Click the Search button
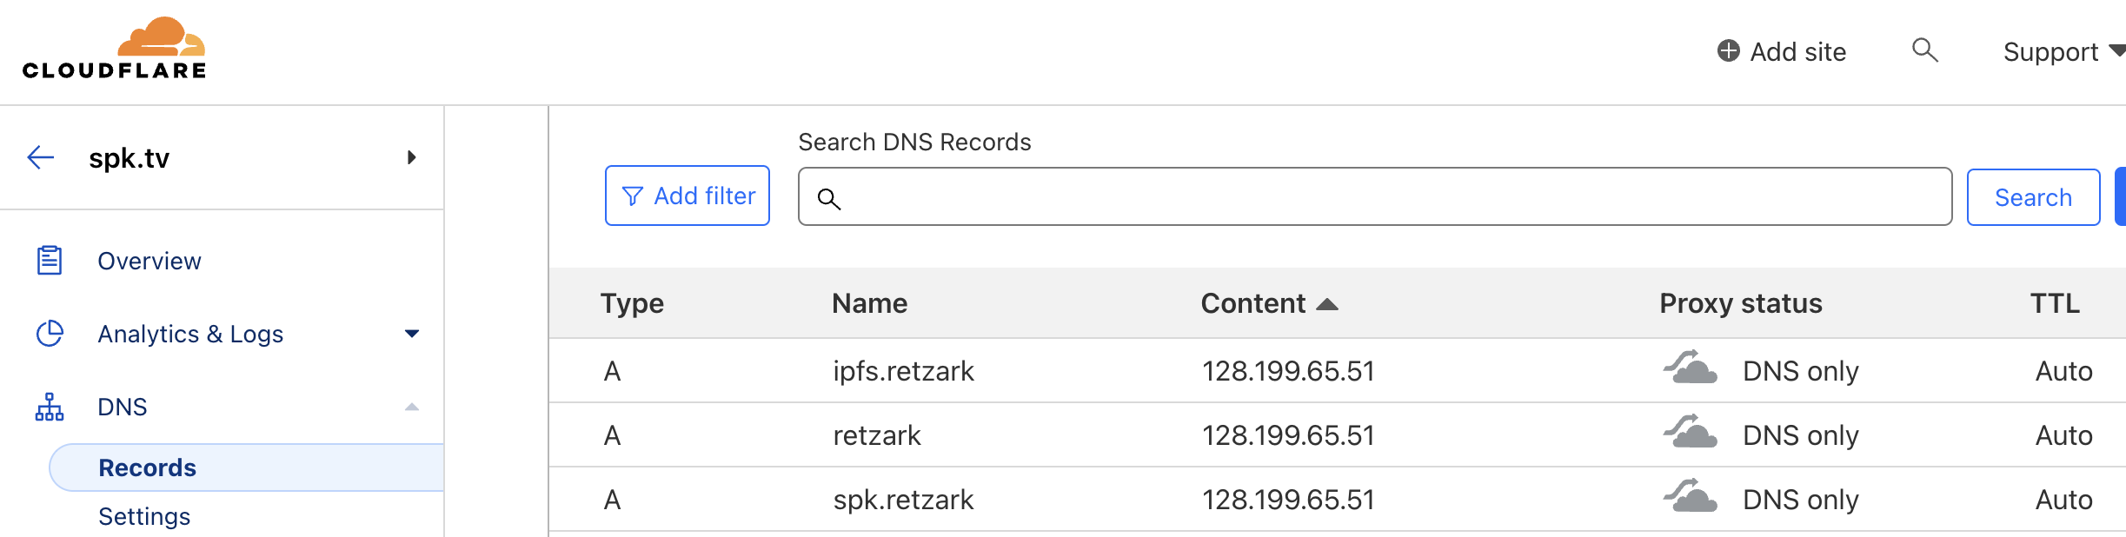This screenshot has height=537, width=2126. pyautogui.click(x=2033, y=197)
